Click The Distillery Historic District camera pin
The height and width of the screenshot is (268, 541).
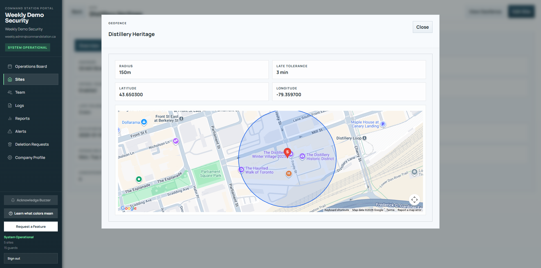click(x=302, y=156)
